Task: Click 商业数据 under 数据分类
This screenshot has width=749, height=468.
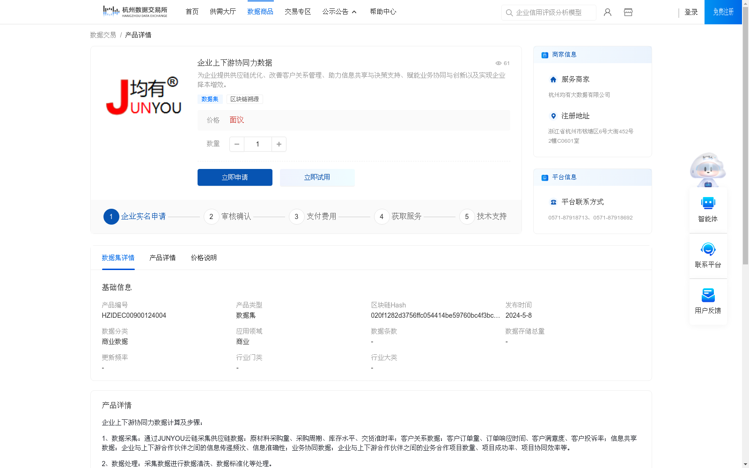Action: point(115,342)
